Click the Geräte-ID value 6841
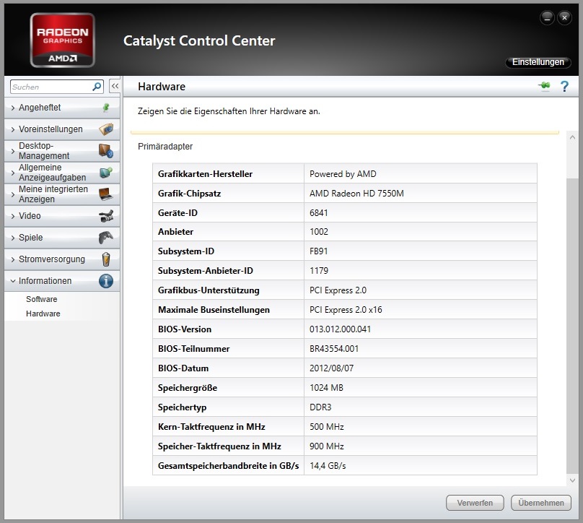Viewport: 583px width, 523px height. (x=319, y=213)
